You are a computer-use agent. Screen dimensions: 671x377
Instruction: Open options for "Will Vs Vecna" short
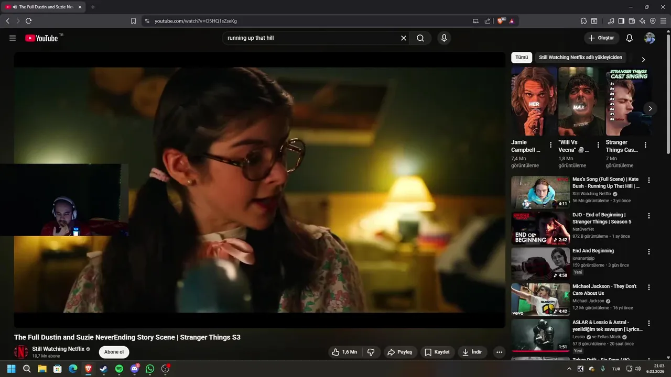(598, 145)
